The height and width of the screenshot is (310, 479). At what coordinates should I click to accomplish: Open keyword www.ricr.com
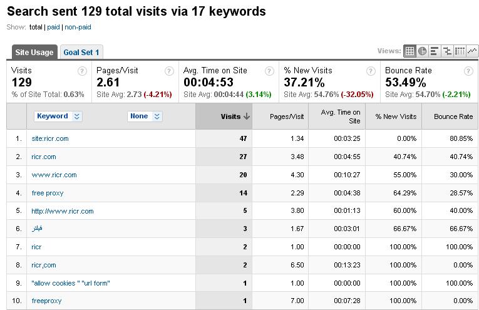54,175
